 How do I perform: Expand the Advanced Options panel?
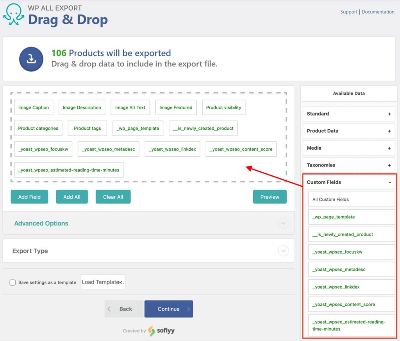pyautogui.click(x=283, y=223)
